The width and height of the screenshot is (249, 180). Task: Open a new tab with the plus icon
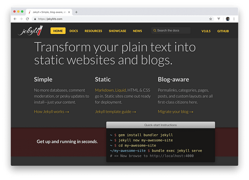(76, 12)
